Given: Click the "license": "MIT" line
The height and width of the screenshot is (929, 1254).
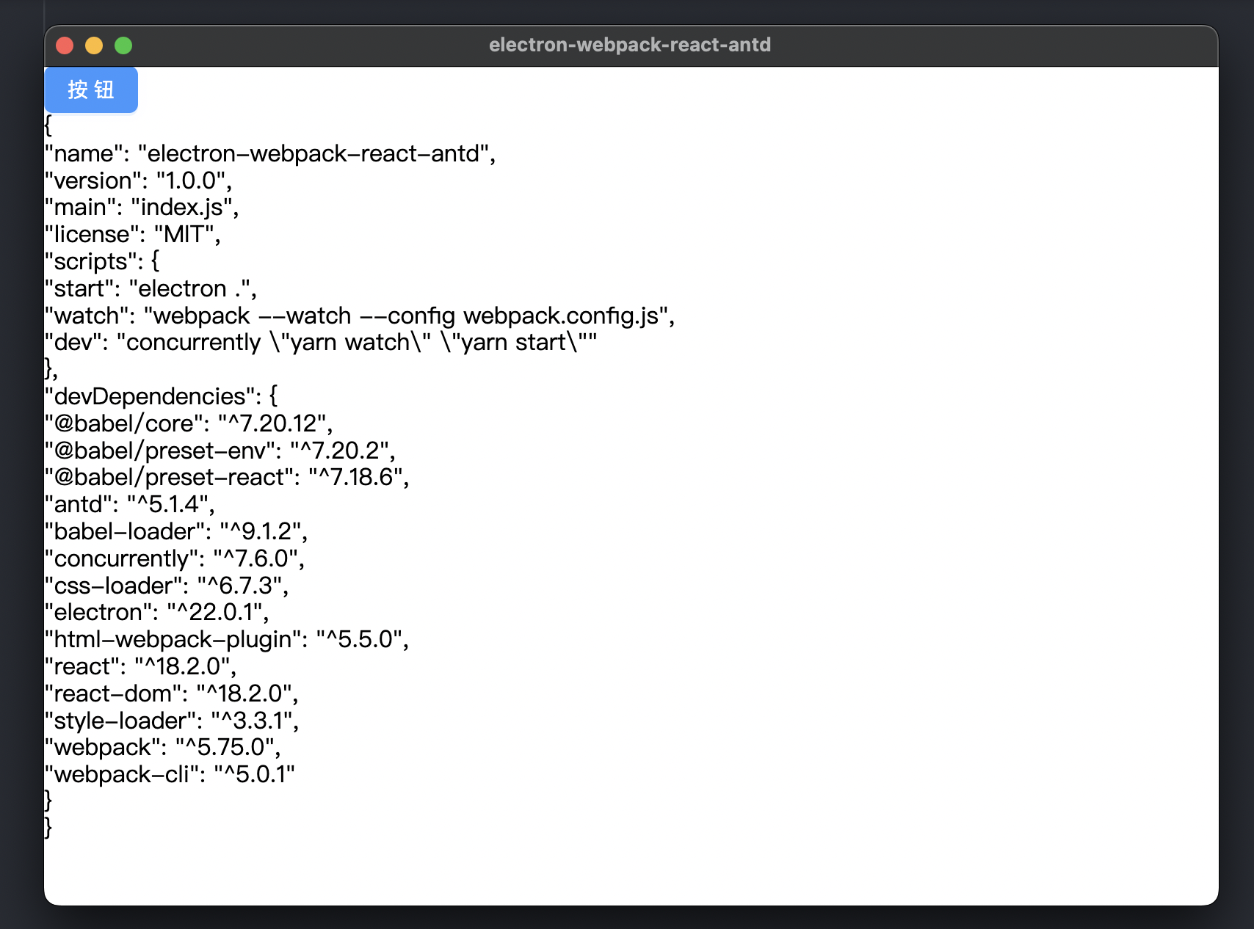Looking at the screenshot, I should coord(132,235).
